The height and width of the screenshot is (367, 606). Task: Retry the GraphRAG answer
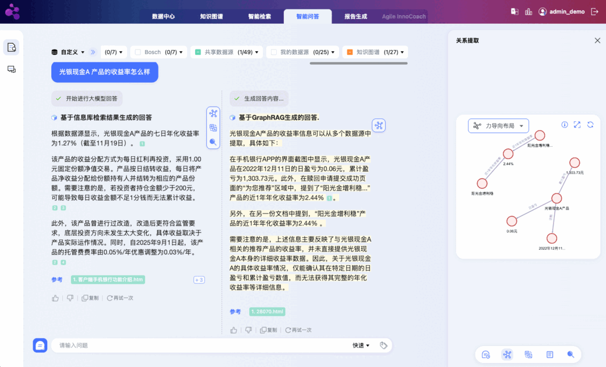(299, 330)
